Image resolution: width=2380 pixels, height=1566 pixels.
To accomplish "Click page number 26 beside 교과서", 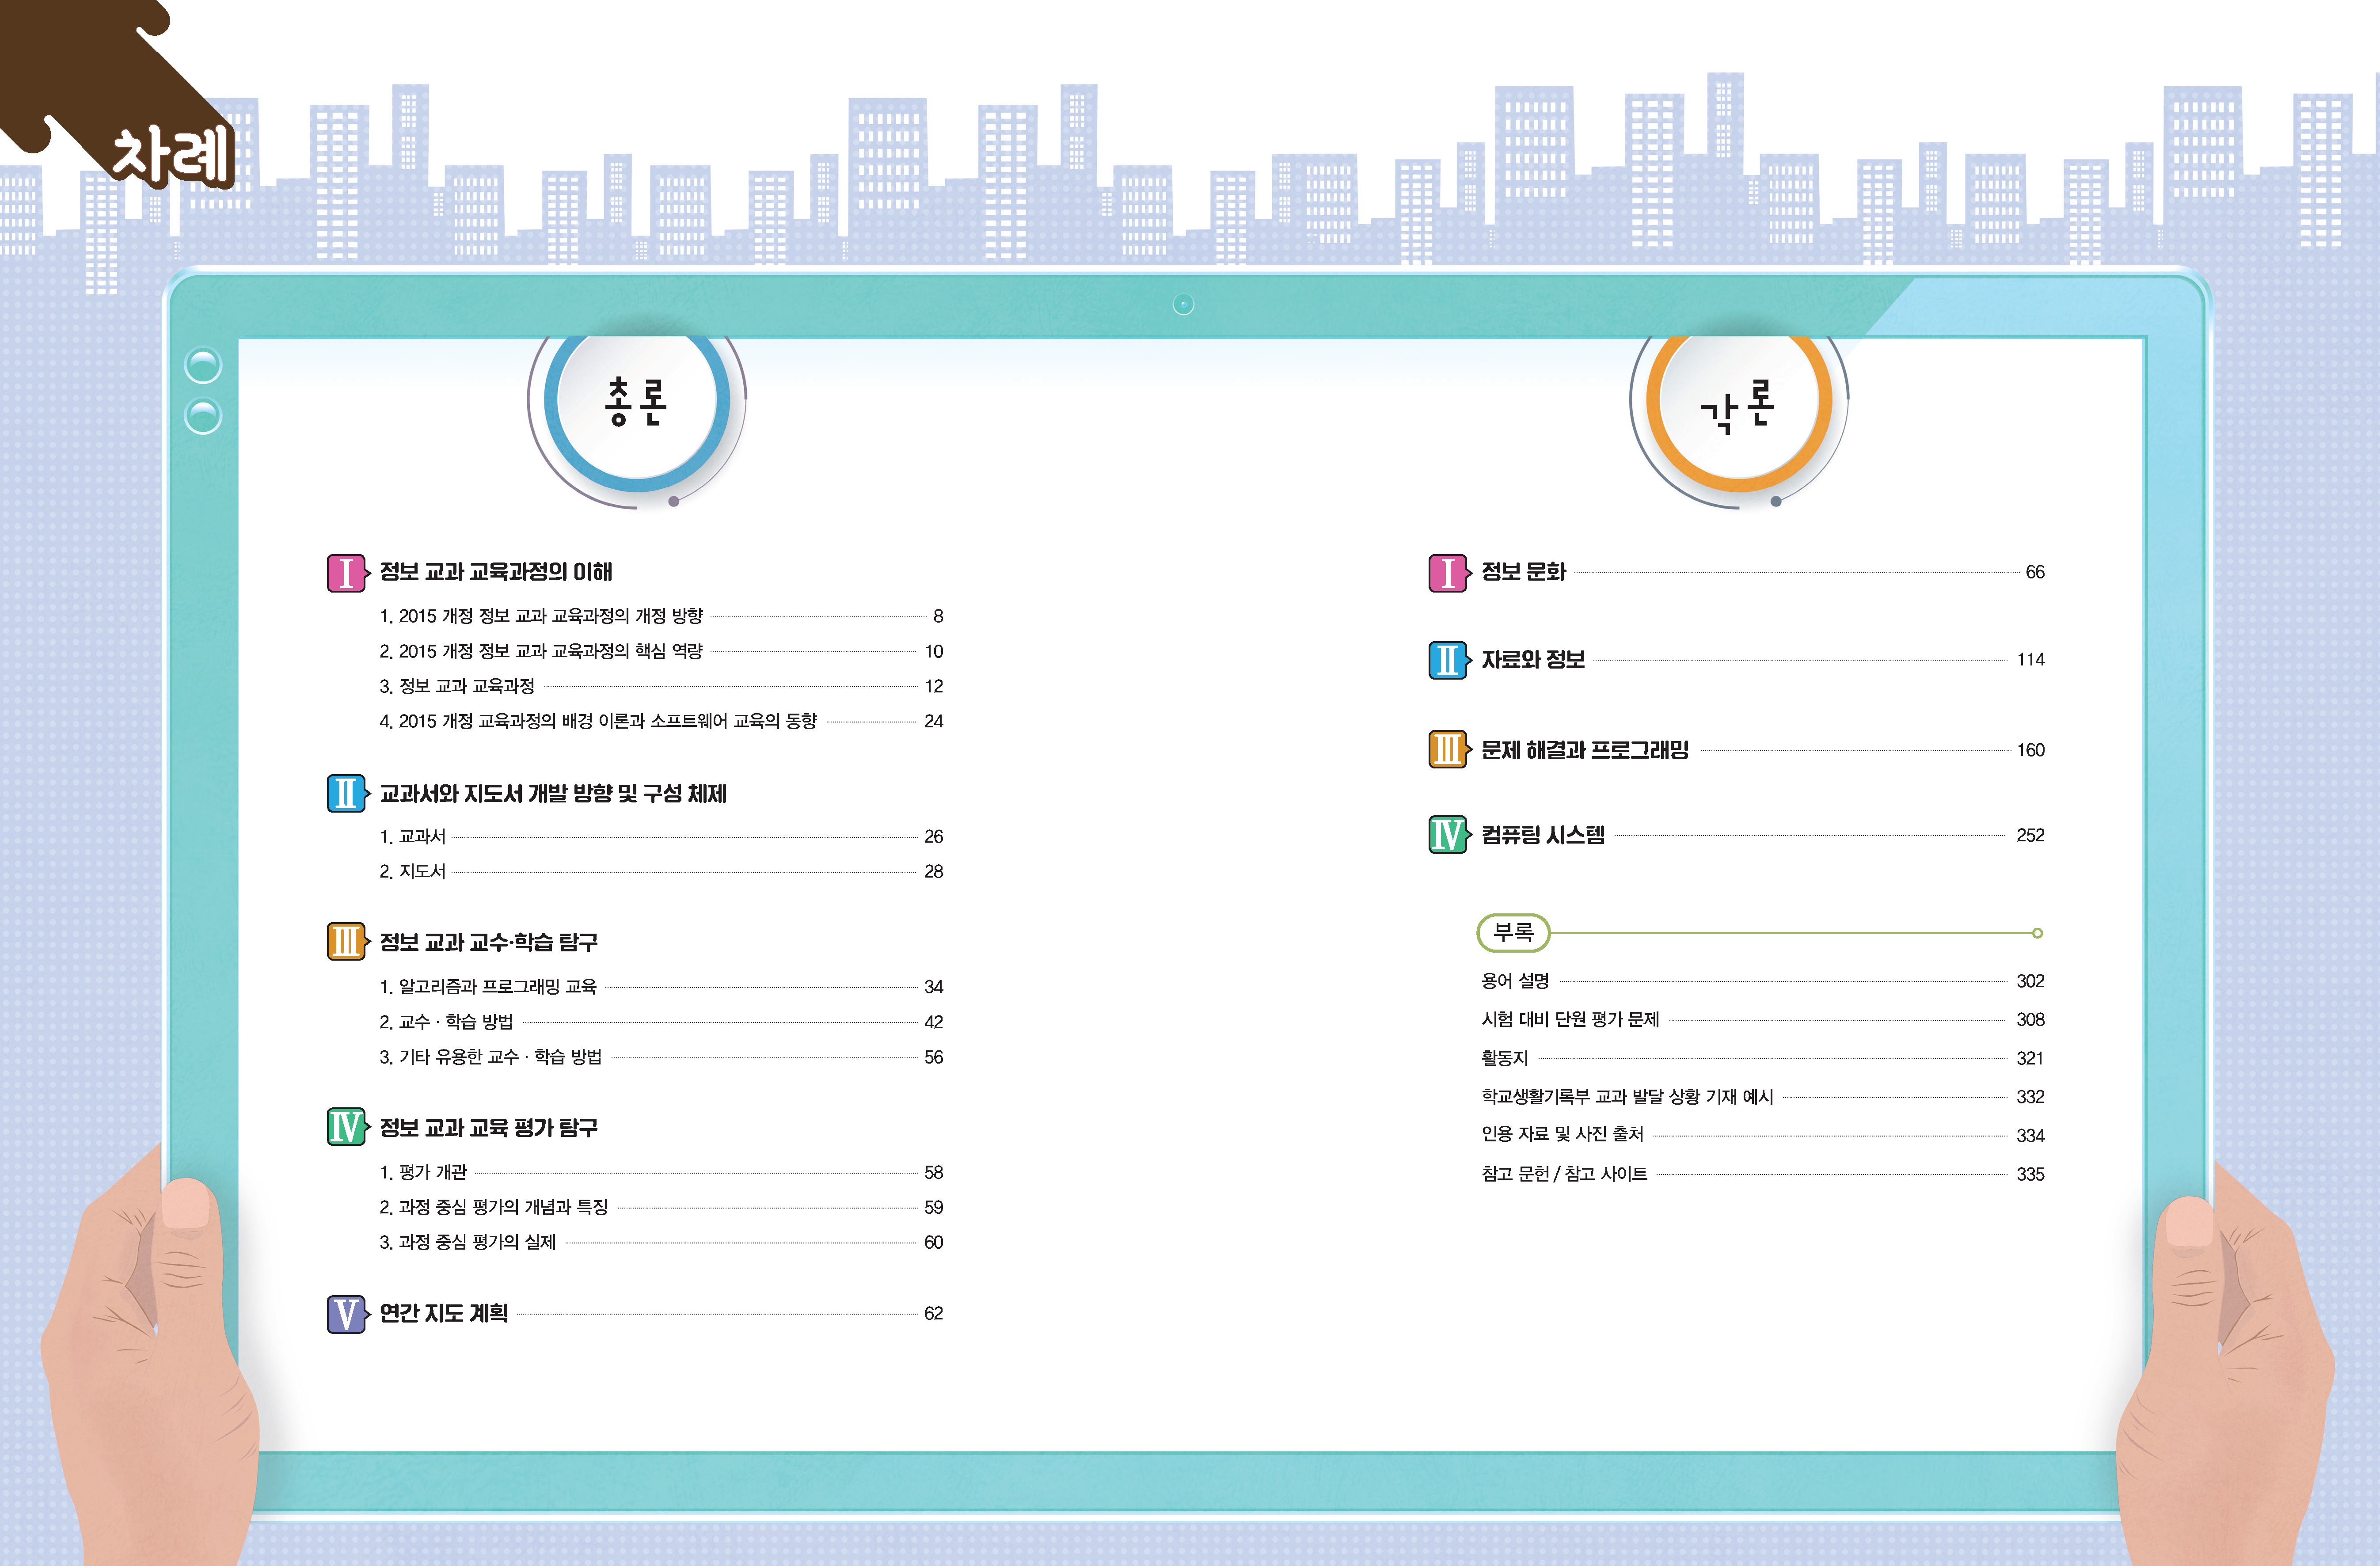I will coord(934,837).
